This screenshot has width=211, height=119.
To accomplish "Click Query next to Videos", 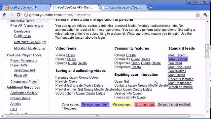I will point(71,55).
